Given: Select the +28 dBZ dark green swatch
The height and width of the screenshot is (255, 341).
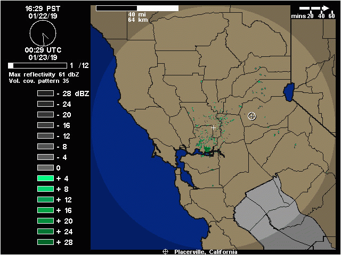Looking at the screenshot, I should [45, 242].
